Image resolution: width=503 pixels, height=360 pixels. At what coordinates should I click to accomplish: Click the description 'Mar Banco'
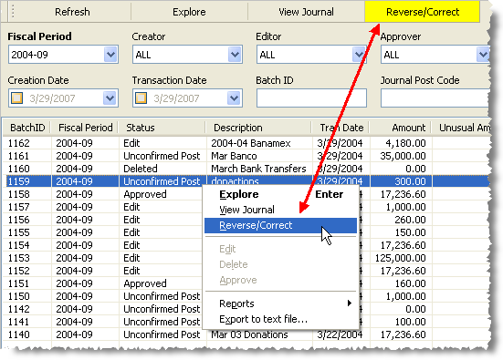234,156
